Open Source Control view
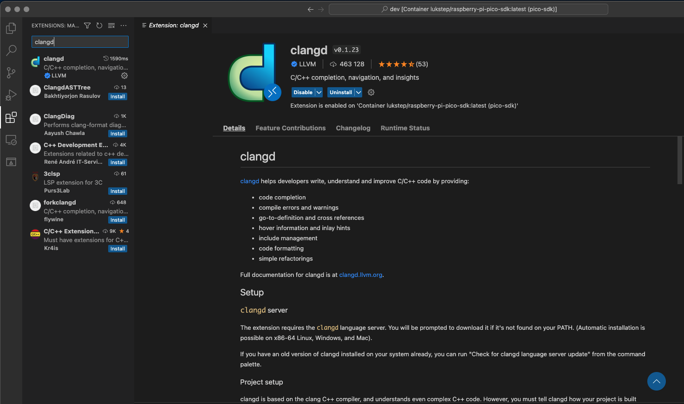 [11, 72]
